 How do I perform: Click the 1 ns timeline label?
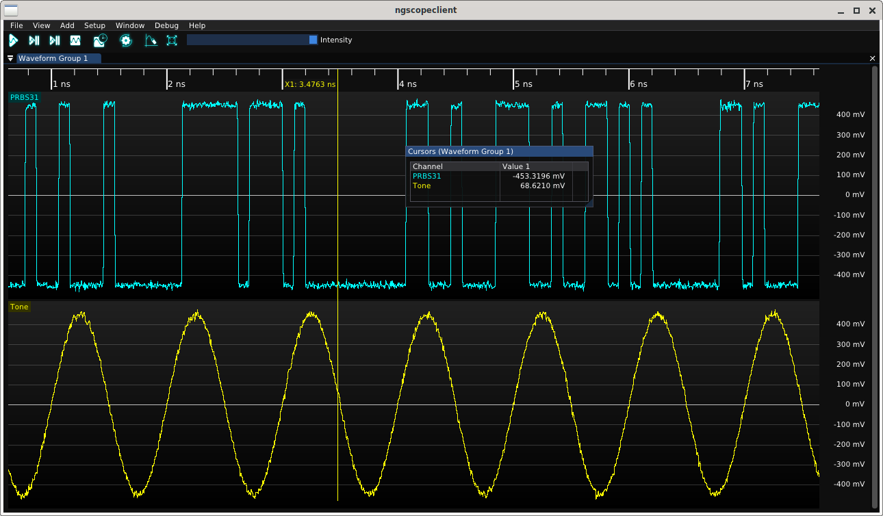[62, 84]
